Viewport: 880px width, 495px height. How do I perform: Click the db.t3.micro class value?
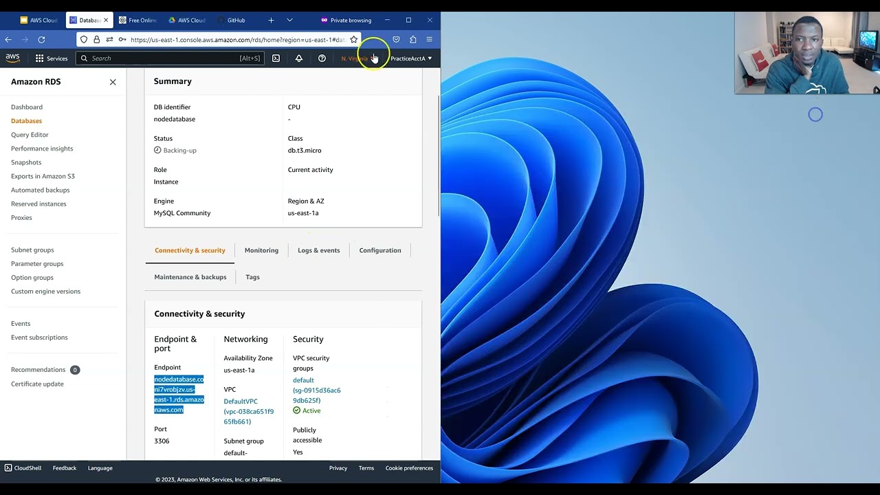pyautogui.click(x=305, y=150)
